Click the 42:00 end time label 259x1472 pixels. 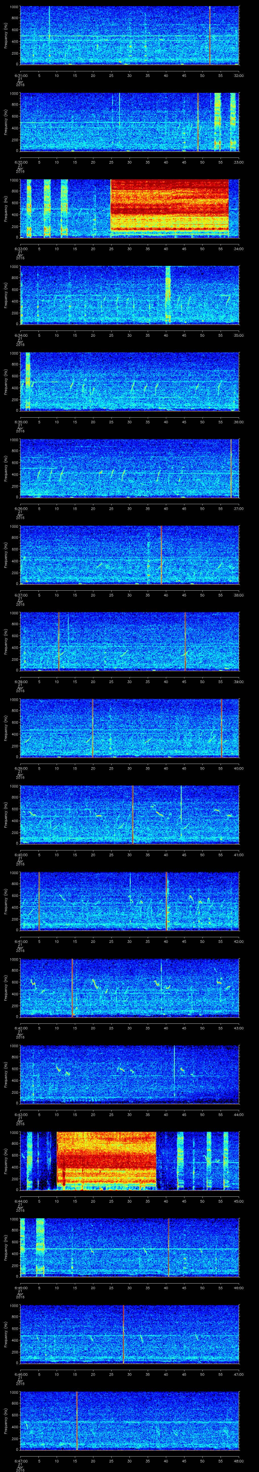tap(239, 942)
